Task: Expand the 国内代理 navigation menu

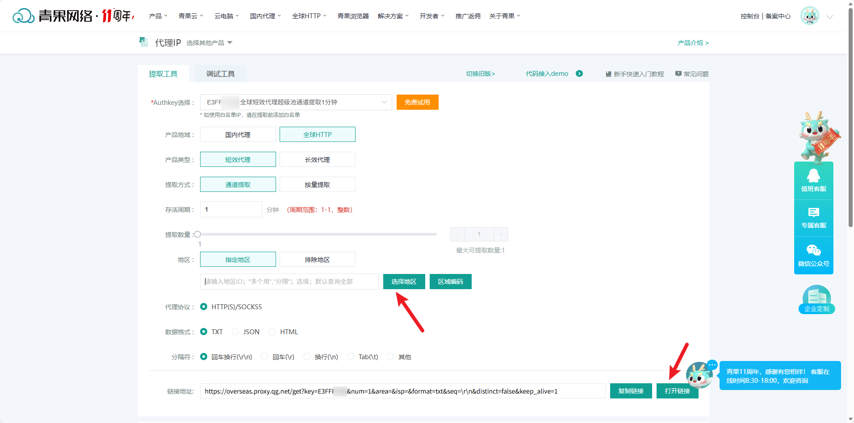Action: pos(265,16)
